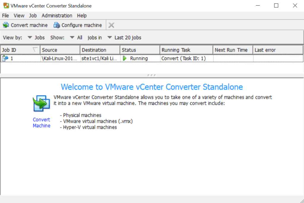Select the site1vc1/Kali Li... destination cell
The width and height of the screenshot is (304, 203).
click(100, 58)
